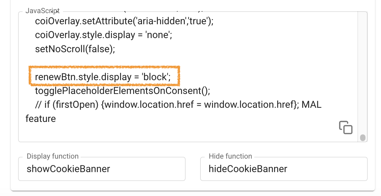Click the word 'feature' in the code
This screenshot has height=196, width=381.
tap(40, 119)
